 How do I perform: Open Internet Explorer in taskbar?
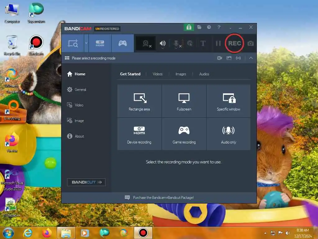coord(28,233)
